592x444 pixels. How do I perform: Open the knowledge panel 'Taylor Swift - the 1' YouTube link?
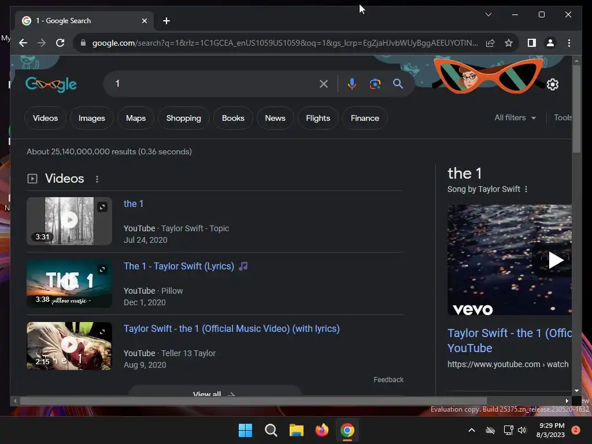(x=509, y=341)
